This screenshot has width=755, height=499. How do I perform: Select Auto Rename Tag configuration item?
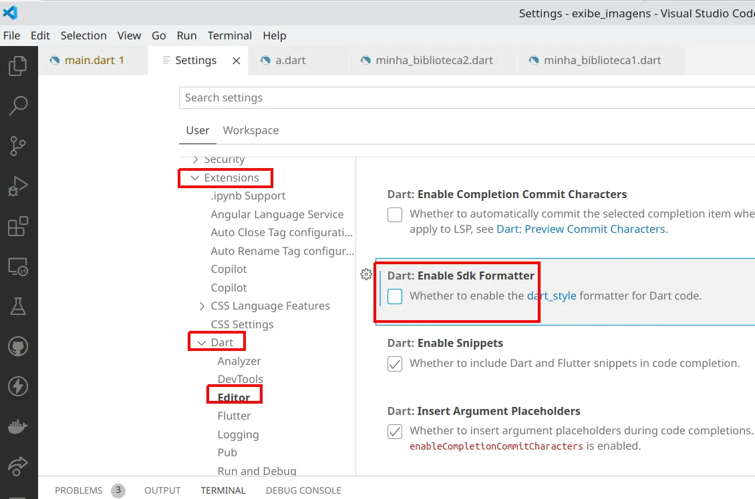tap(282, 252)
